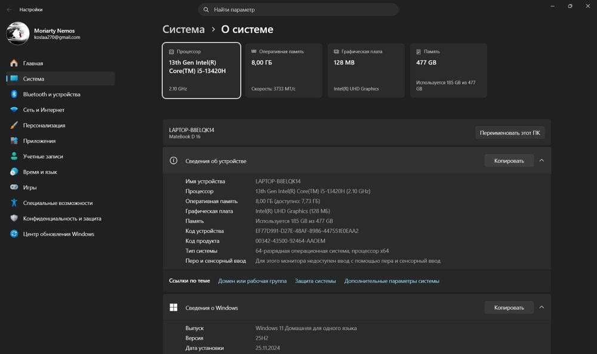The width and height of the screenshot is (597, 354).
Task: Open Дополнительные параметры системы link
Action: pyautogui.click(x=392, y=281)
